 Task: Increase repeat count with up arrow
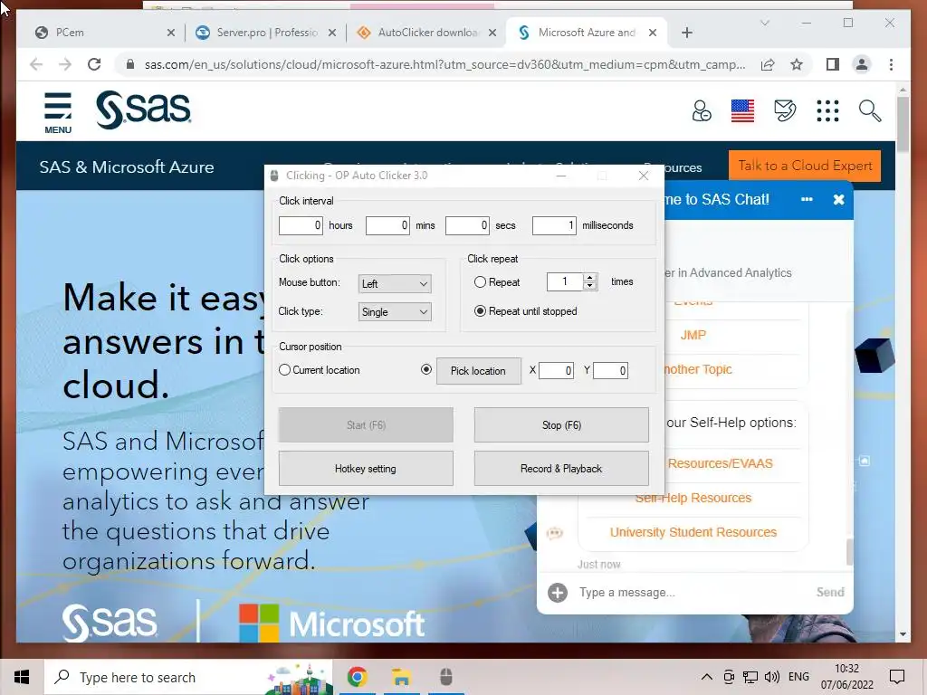589,277
